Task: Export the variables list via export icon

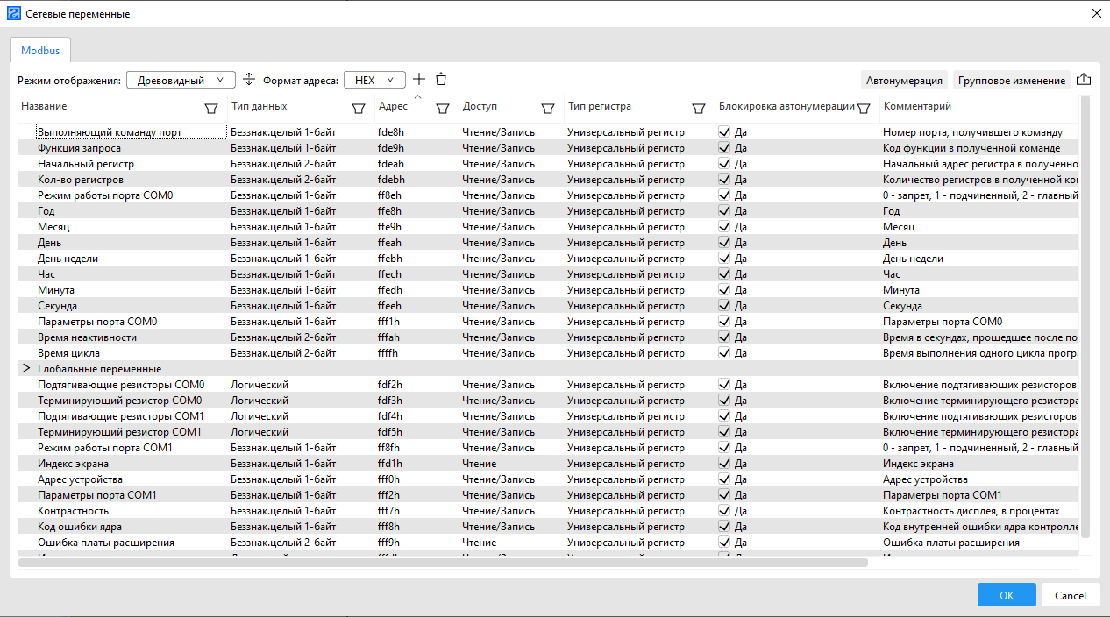Action: pyautogui.click(x=1084, y=78)
